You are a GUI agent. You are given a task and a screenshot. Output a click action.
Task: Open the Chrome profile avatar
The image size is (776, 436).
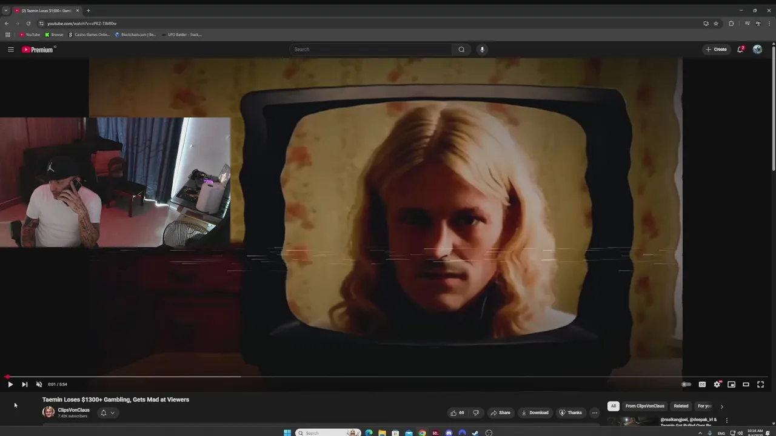point(758,23)
